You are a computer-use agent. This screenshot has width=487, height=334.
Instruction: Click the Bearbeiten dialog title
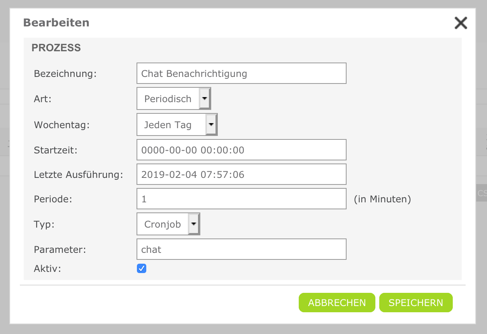click(56, 23)
